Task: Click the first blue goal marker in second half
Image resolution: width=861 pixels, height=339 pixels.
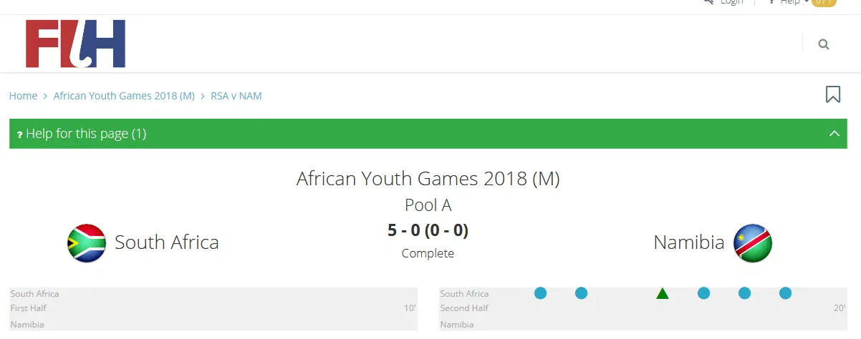Action: click(x=540, y=293)
